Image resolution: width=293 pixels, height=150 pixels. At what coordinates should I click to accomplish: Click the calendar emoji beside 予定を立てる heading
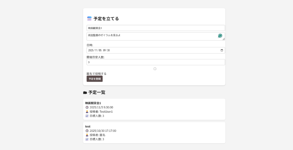tap(89, 19)
